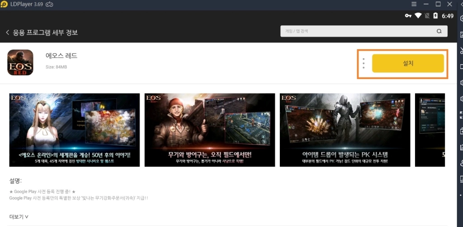
Task: Install 에오스 레드 with the 설치 button
Action: (x=408, y=63)
